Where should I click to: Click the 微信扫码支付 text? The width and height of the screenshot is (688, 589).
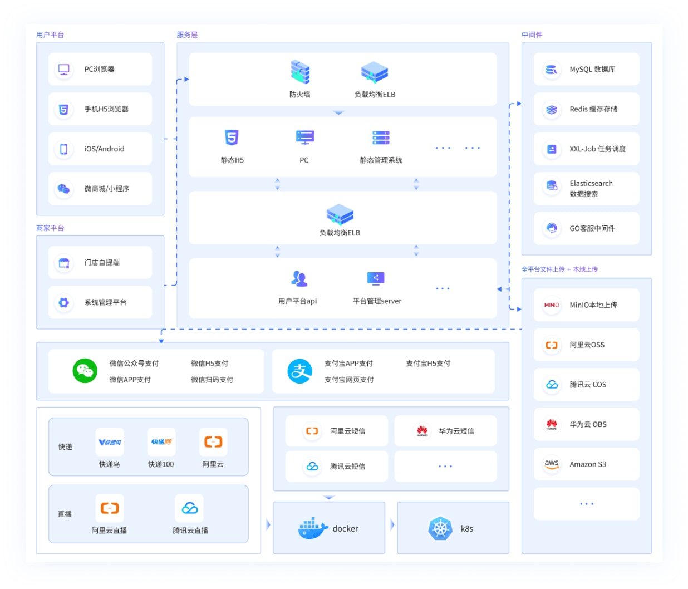click(x=212, y=380)
